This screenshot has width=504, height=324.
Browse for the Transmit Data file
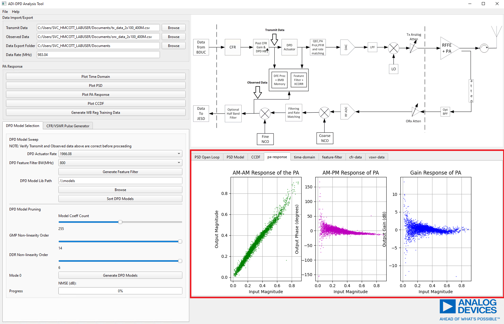(173, 28)
